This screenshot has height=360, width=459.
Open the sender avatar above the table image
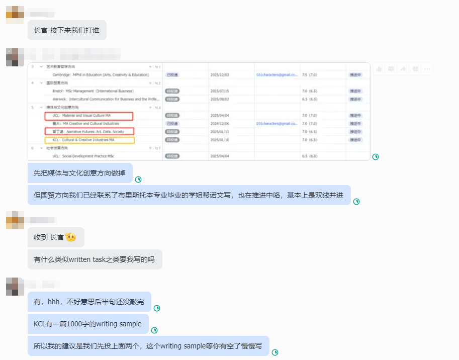[x=15, y=57]
